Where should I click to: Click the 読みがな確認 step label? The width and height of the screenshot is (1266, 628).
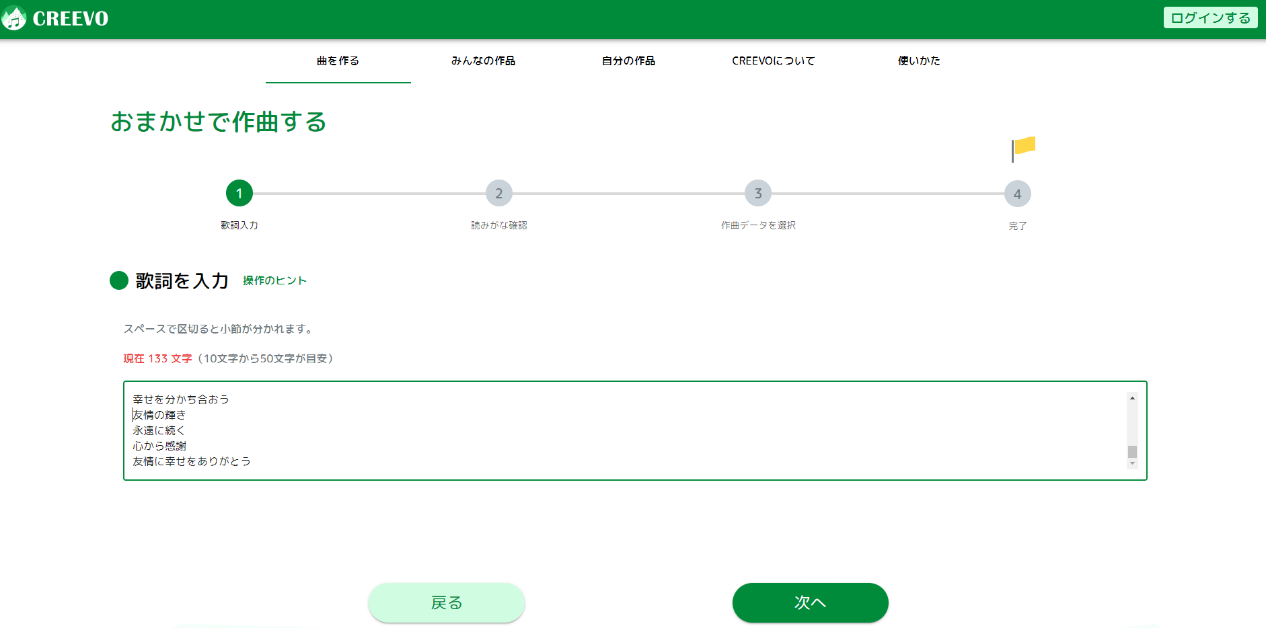(499, 225)
